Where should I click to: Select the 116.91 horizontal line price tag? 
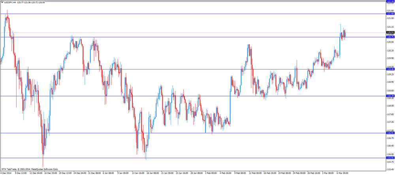[390, 133]
